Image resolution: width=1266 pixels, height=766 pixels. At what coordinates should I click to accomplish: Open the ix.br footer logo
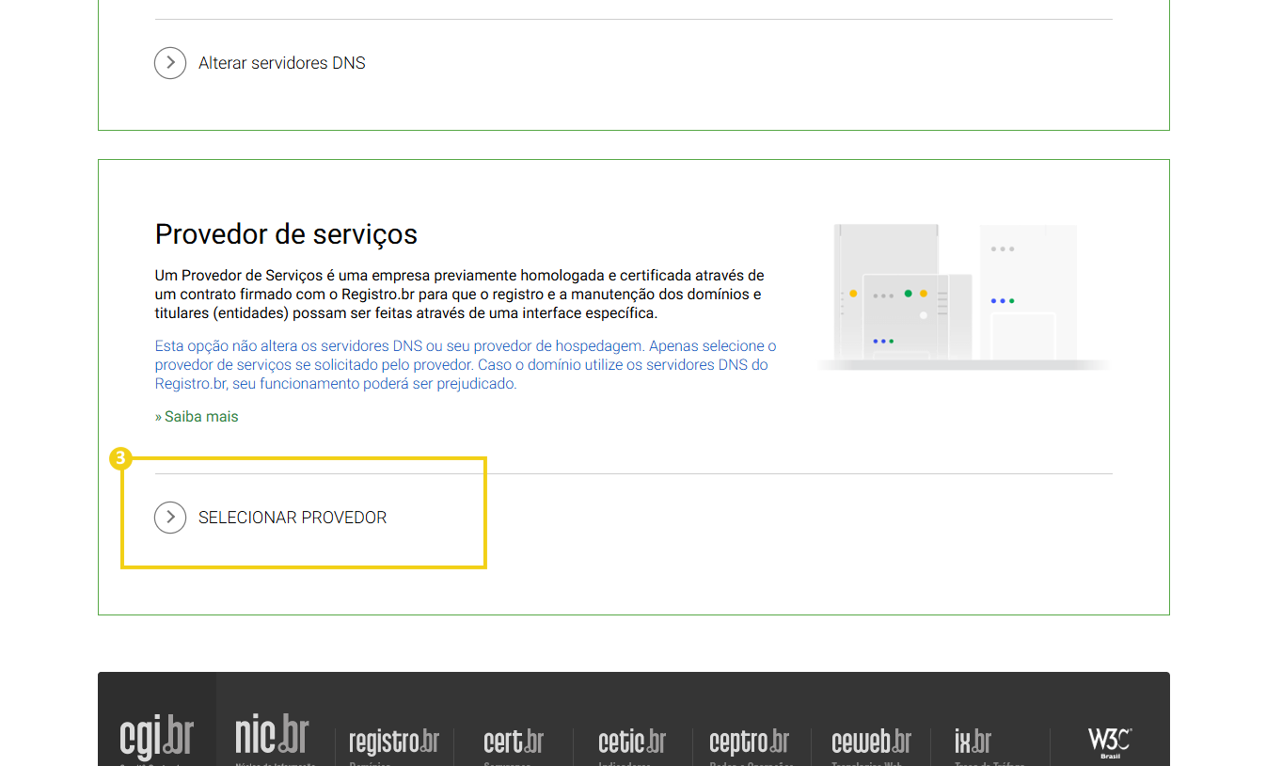[x=973, y=742]
